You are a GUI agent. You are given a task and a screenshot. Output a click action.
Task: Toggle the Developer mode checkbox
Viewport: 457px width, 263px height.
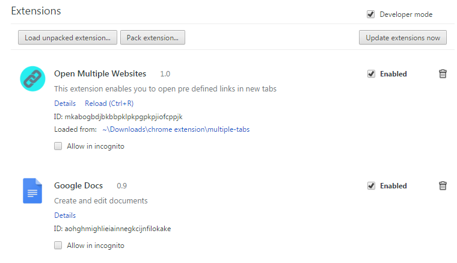click(x=371, y=14)
